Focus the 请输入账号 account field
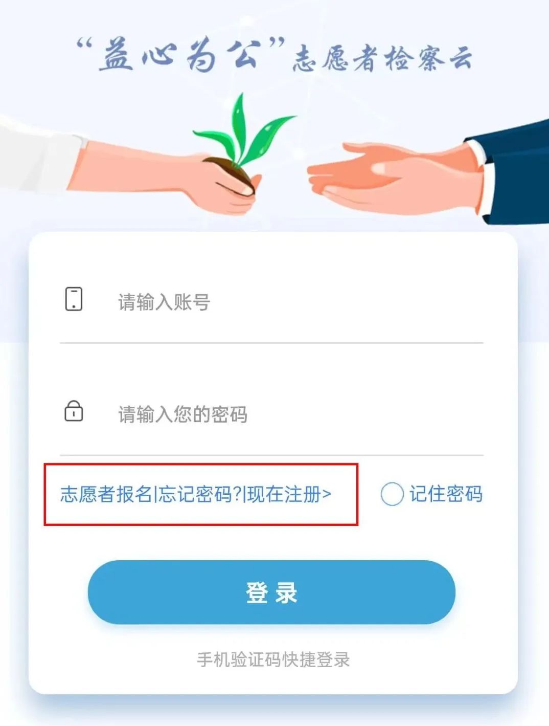The image size is (549, 726). 271,302
